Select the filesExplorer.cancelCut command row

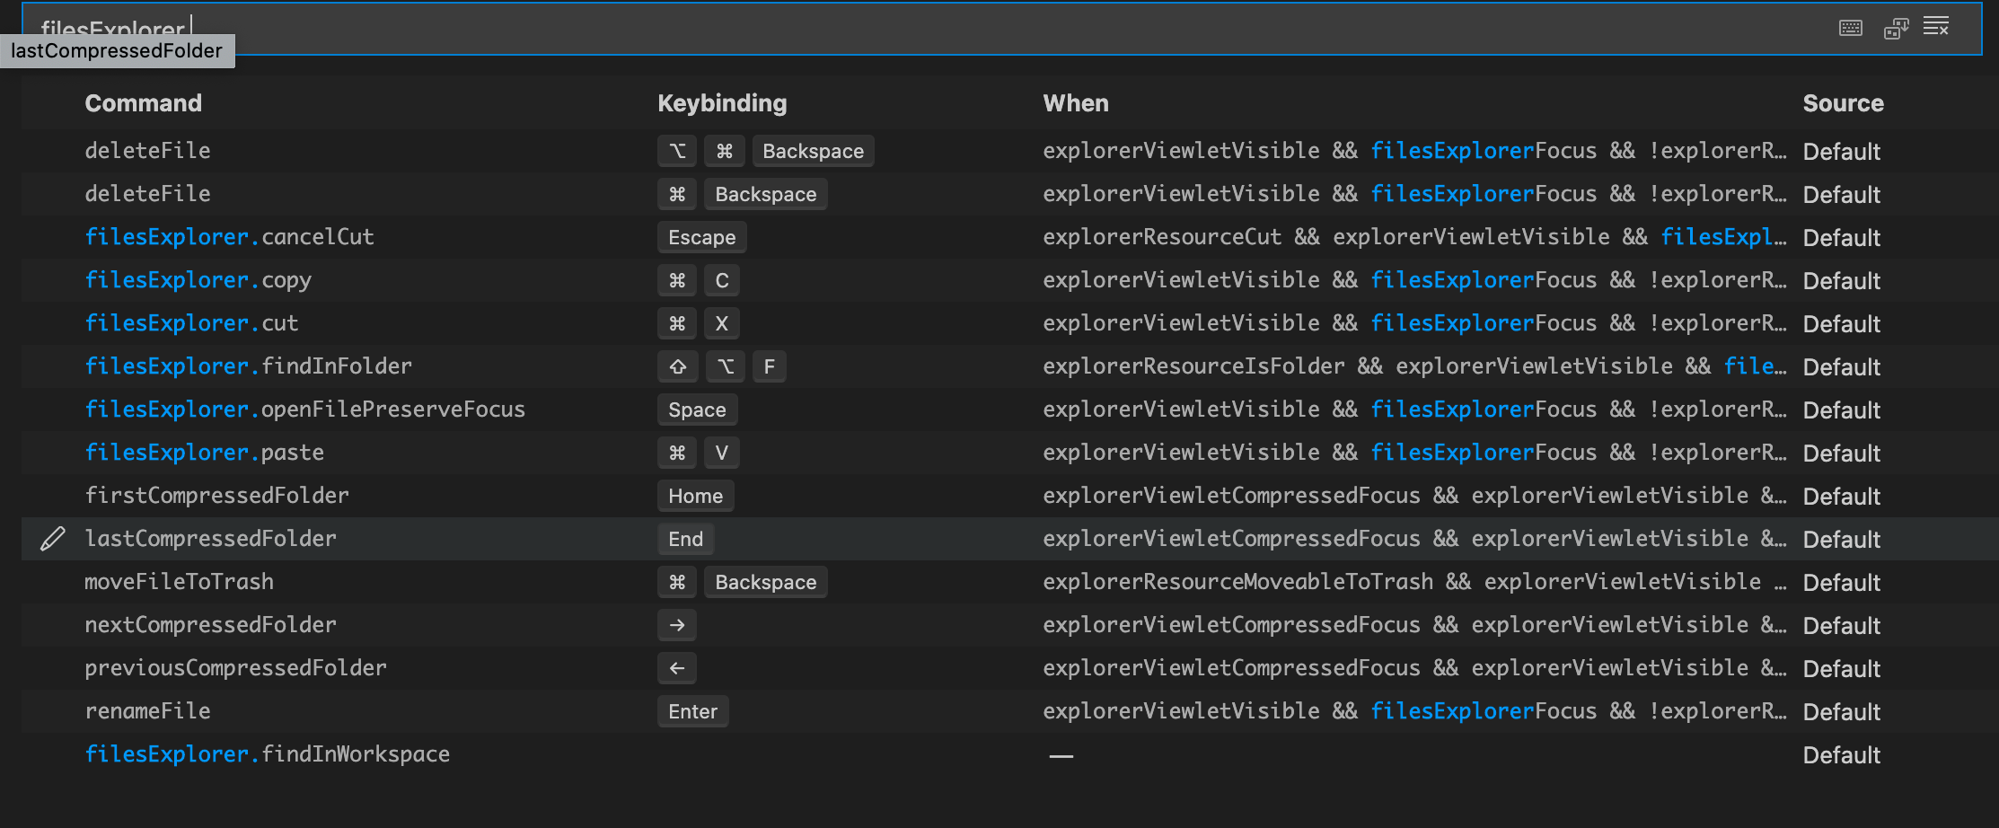coord(229,236)
